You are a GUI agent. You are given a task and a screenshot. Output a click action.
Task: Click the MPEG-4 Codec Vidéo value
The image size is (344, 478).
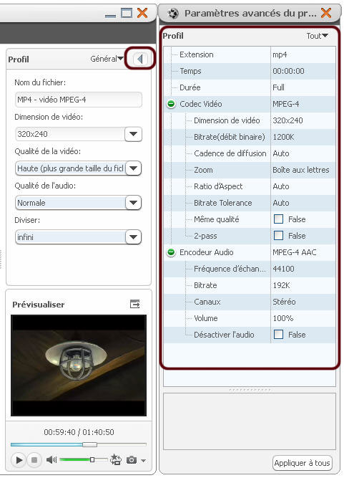(x=286, y=104)
